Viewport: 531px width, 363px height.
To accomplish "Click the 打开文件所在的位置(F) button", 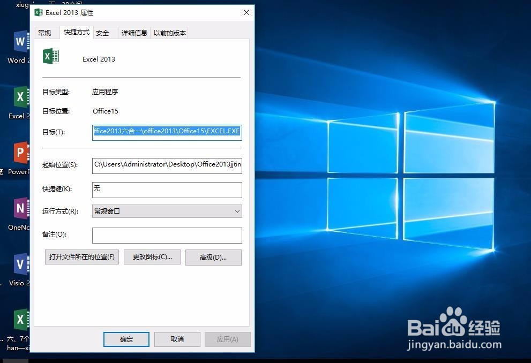I will click(x=82, y=257).
